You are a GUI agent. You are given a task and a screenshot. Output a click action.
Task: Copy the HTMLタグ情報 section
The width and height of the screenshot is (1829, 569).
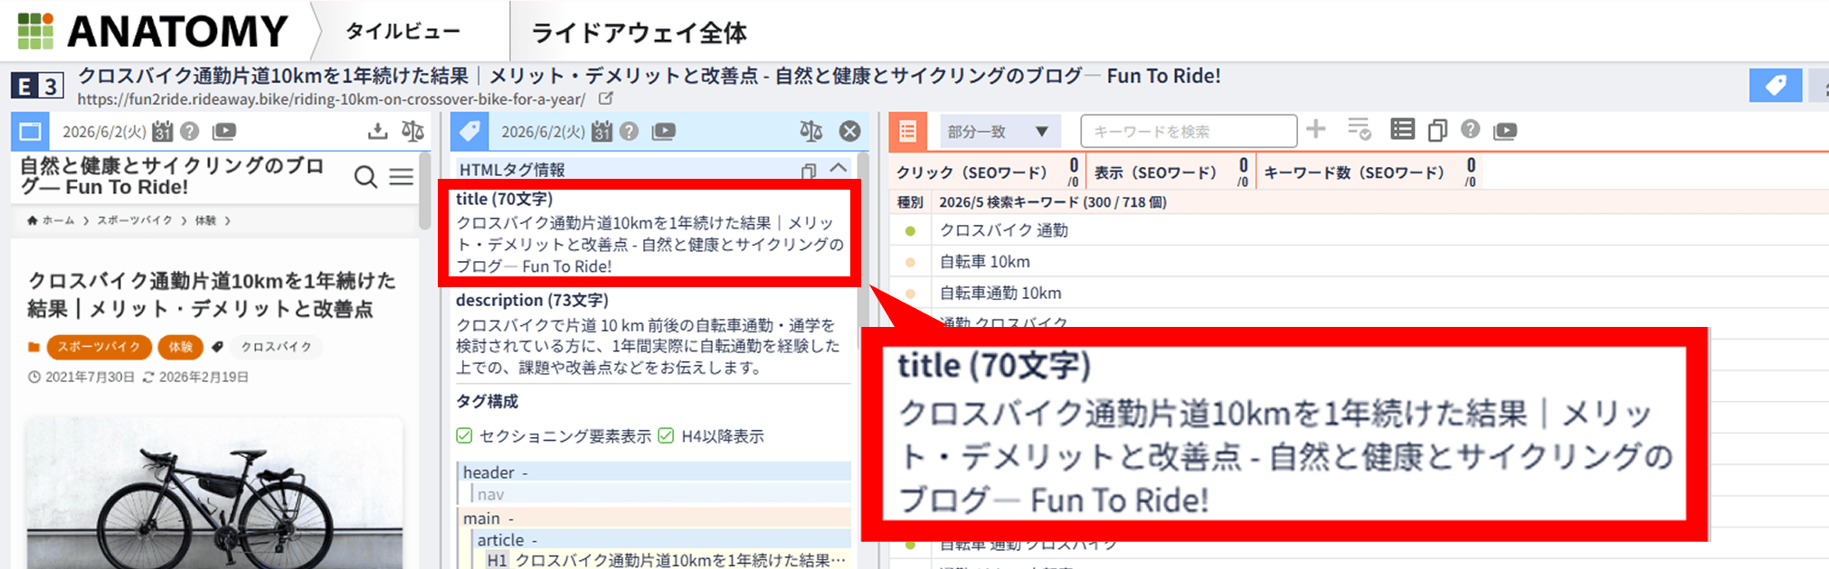pos(809,170)
